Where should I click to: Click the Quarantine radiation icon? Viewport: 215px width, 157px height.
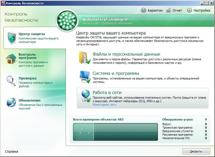pos(143,11)
